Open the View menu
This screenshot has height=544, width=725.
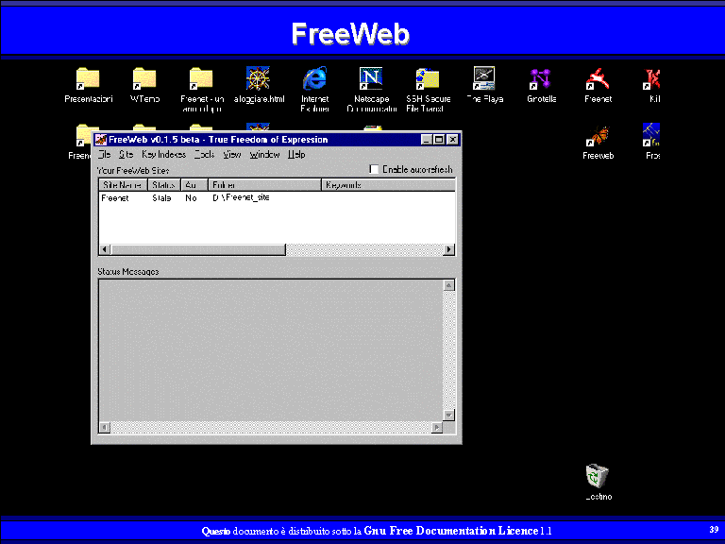[231, 155]
